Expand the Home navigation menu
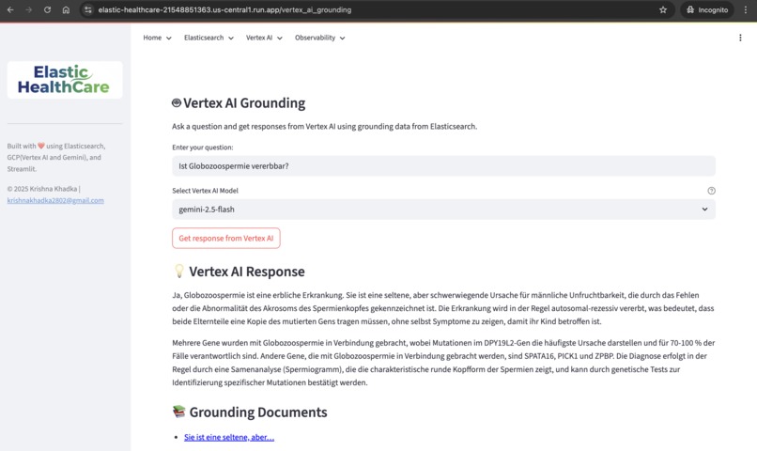Viewport: 757px width, 451px height. tap(157, 38)
